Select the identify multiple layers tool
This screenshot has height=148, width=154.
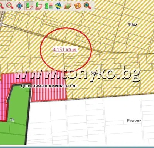[39, 6]
